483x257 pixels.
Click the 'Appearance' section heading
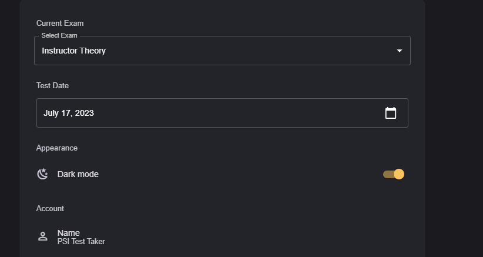coord(57,148)
